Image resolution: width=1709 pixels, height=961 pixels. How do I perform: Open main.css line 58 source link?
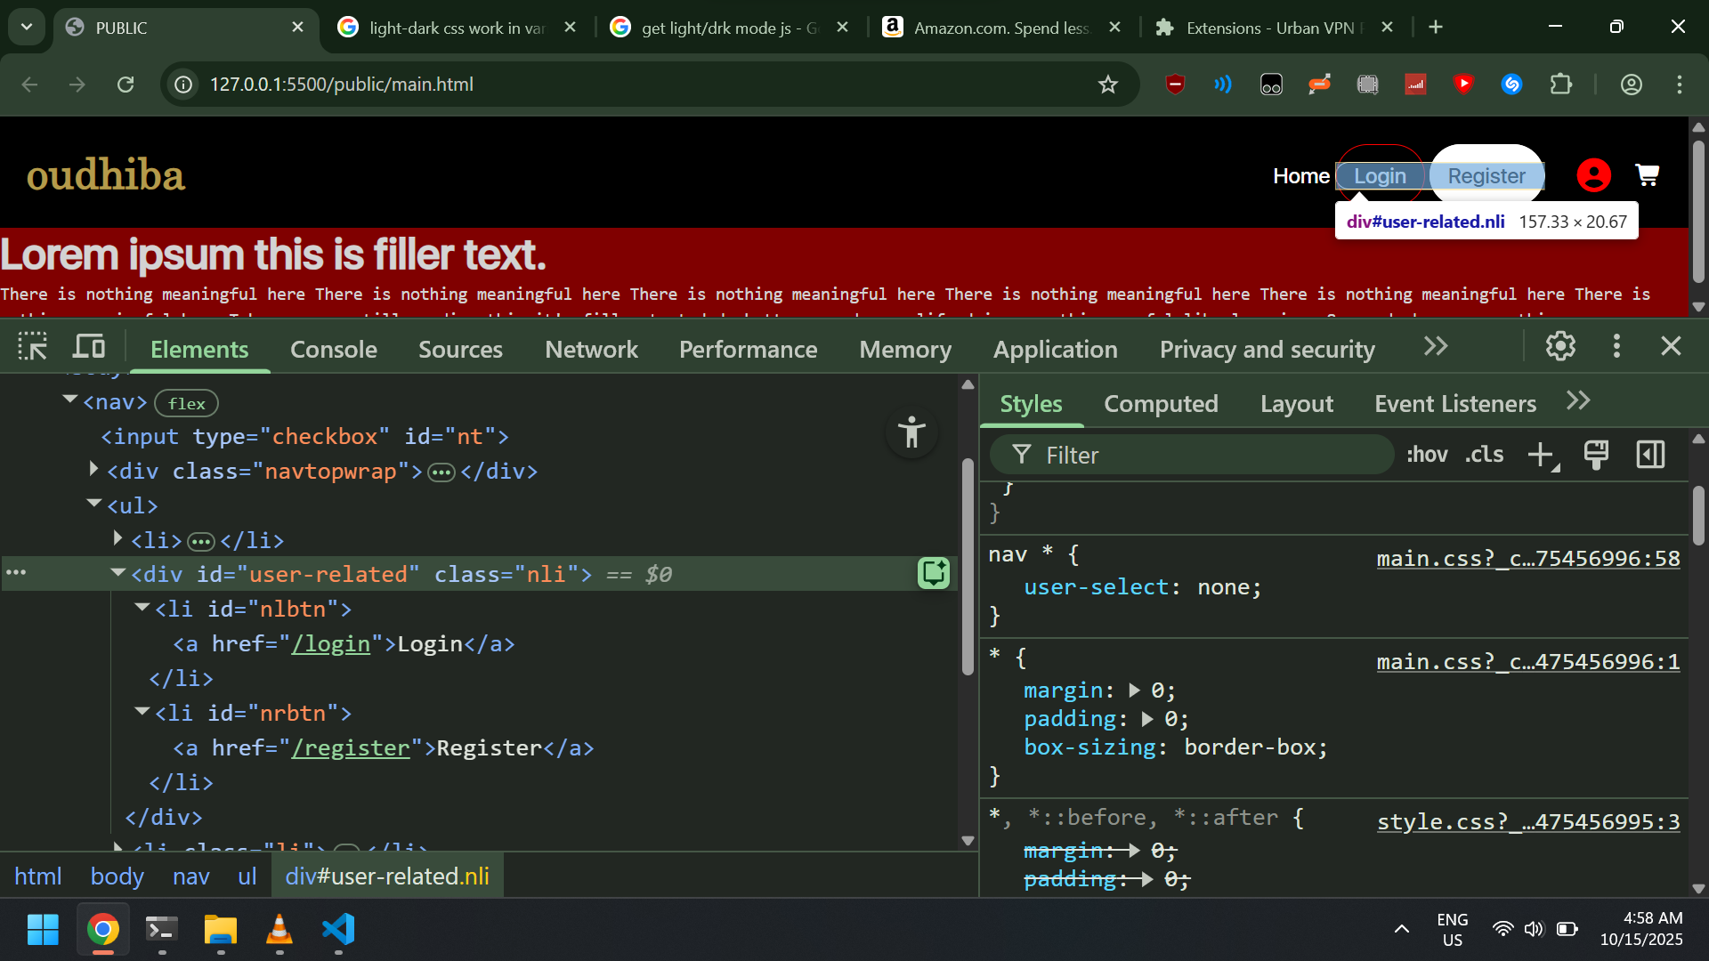[1527, 559]
